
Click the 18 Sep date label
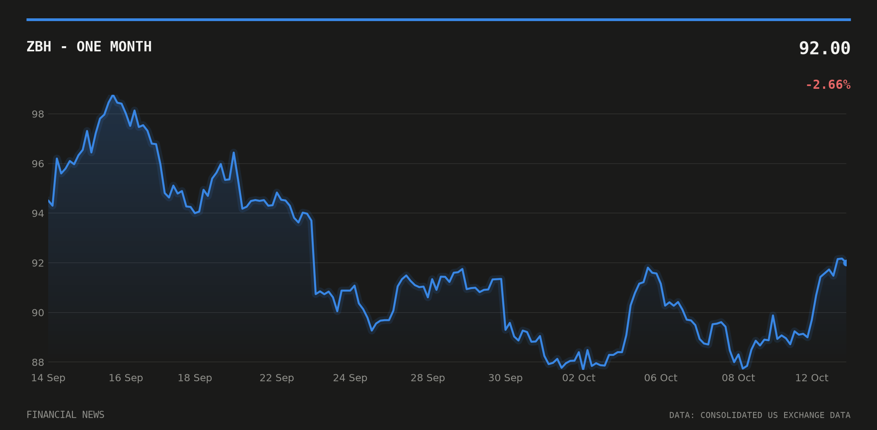195,378
